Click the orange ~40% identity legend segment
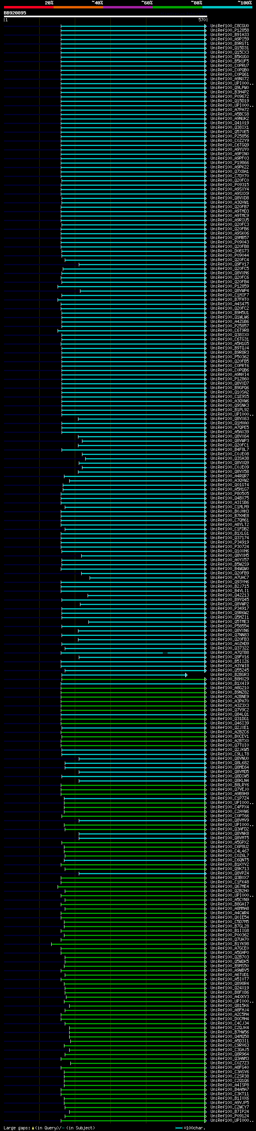256x1131 pixels. [78, 7]
